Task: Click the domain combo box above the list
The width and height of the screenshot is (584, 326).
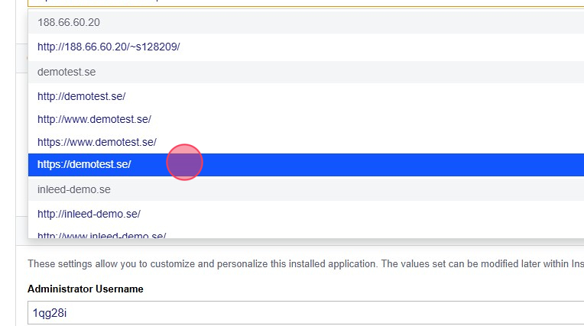Action: (306, 3)
